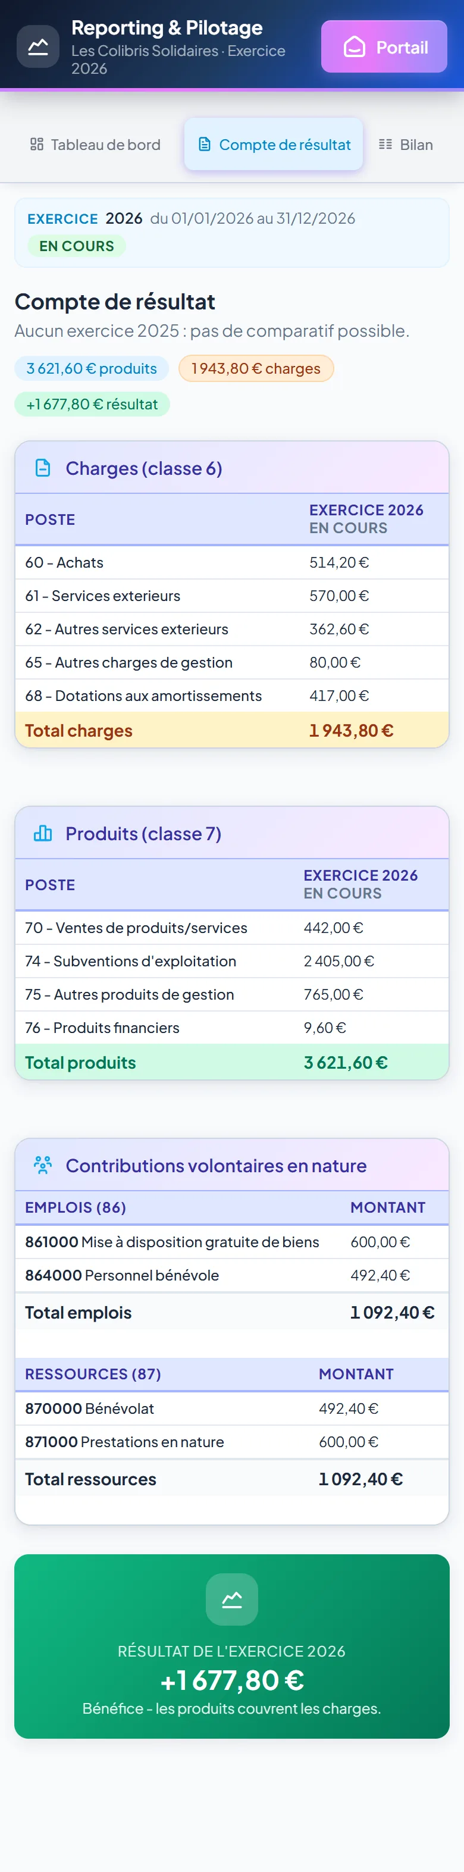Click the Total charges 1 943,80 € value
Image resolution: width=464 pixels, height=1872 pixels.
tap(352, 730)
